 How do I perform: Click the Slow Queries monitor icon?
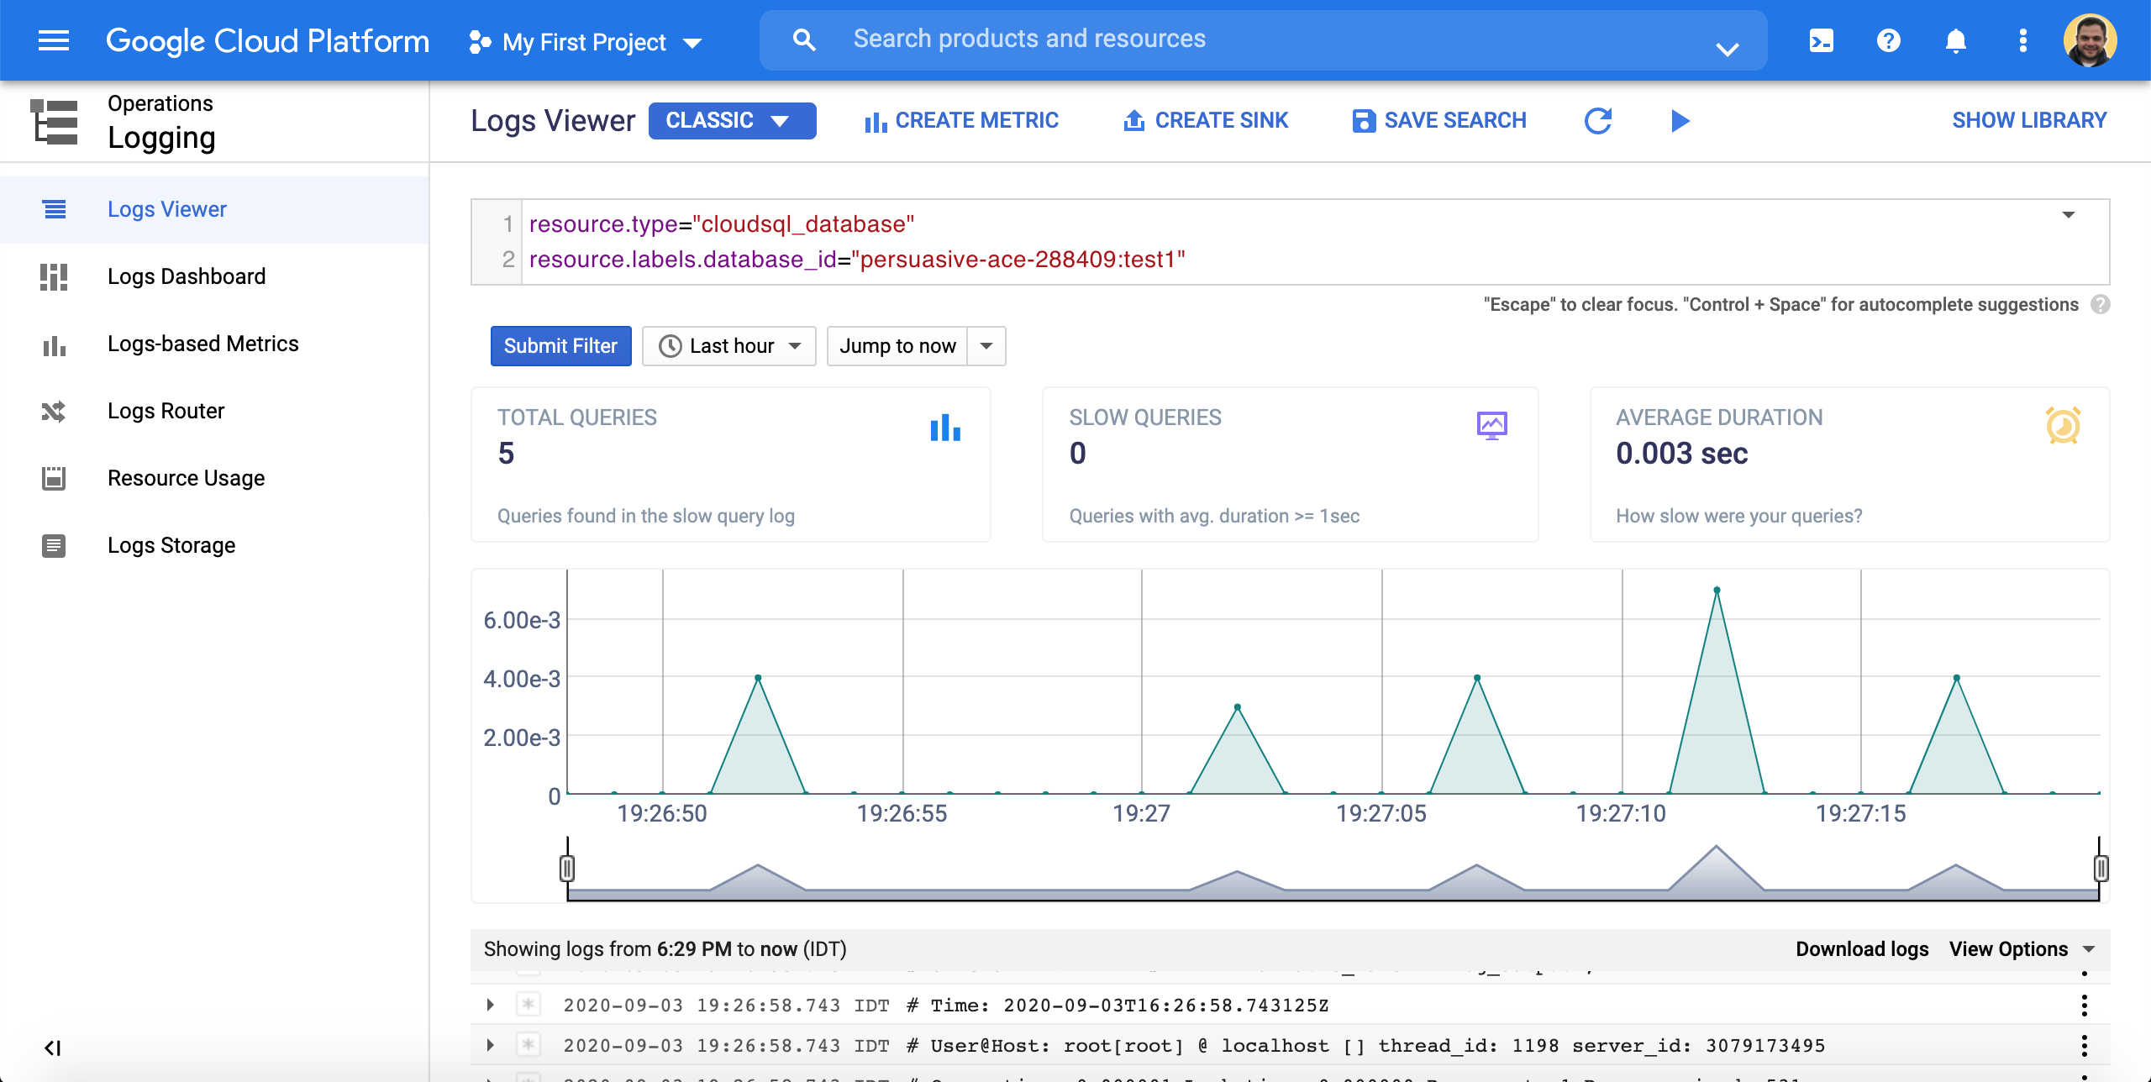pos(1491,426)
